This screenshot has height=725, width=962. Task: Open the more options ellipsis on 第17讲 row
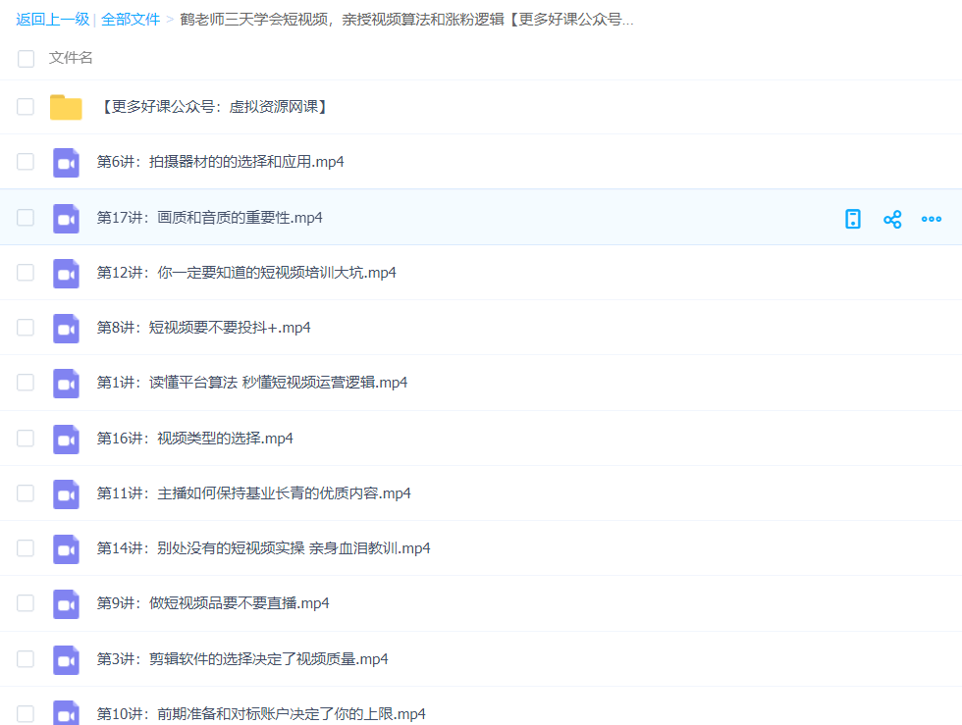(x=931, y=219)
